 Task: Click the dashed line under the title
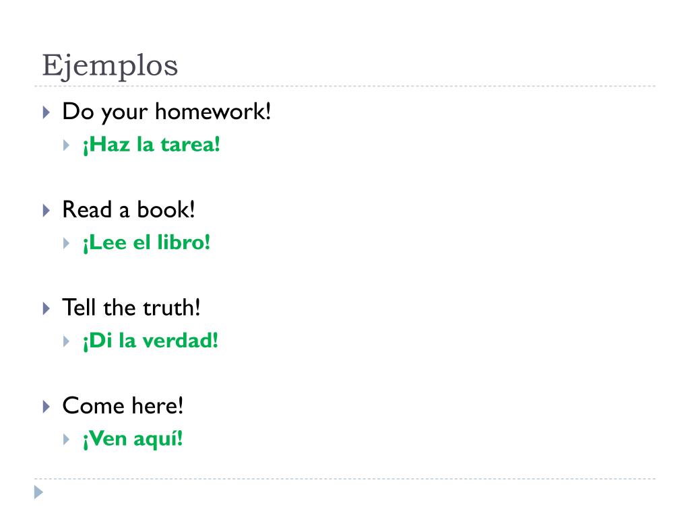click(345, 86)
